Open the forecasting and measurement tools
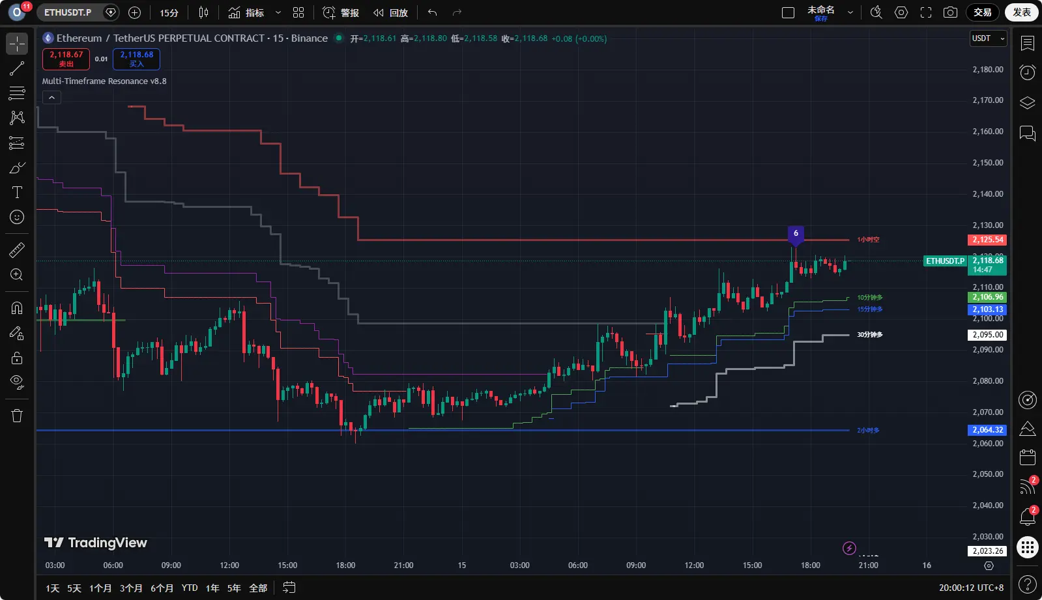 [x=17, y=143]
